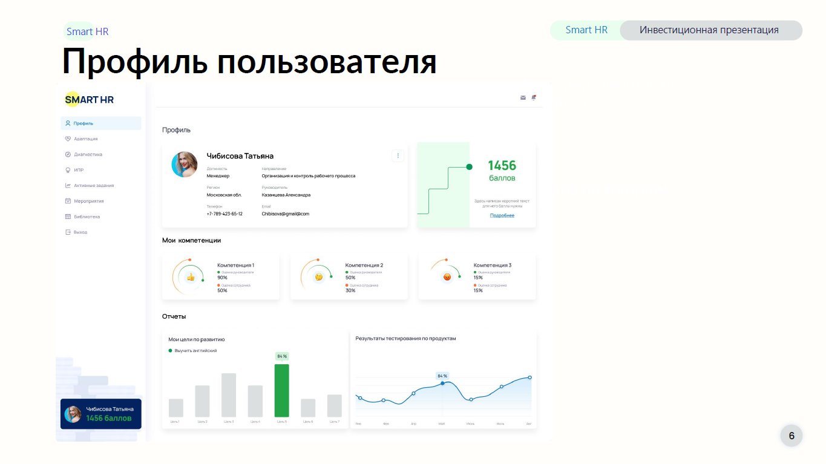Click the Менеджер position value
The height and width of the screenshot is (464, 826).
click(x=218, y=176)
